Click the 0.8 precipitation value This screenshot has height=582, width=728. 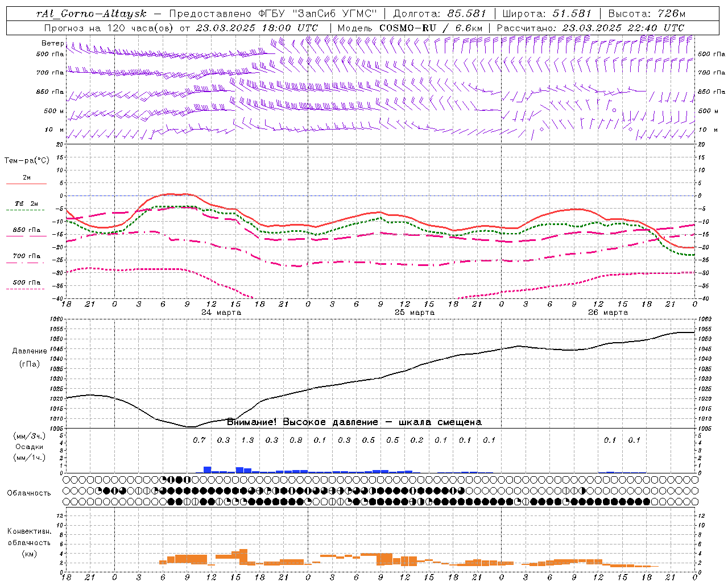pos(296,440)
